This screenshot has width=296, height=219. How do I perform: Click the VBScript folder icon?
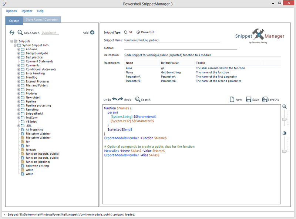pos(23,122)
